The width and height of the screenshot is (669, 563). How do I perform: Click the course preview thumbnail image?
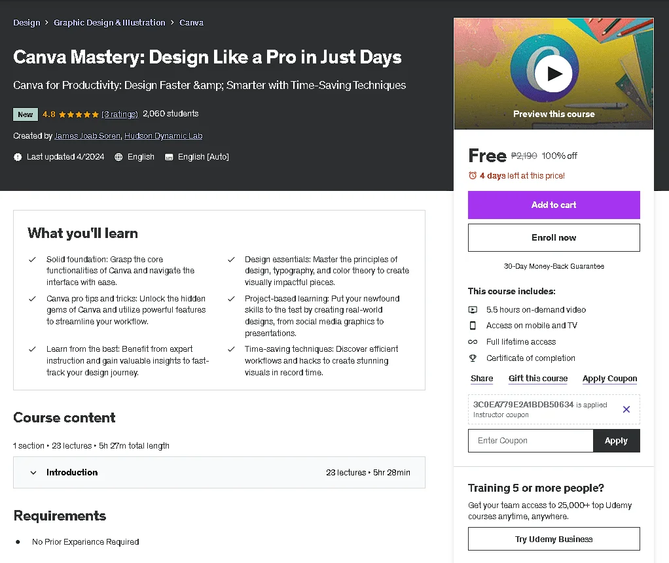(554, 73)
